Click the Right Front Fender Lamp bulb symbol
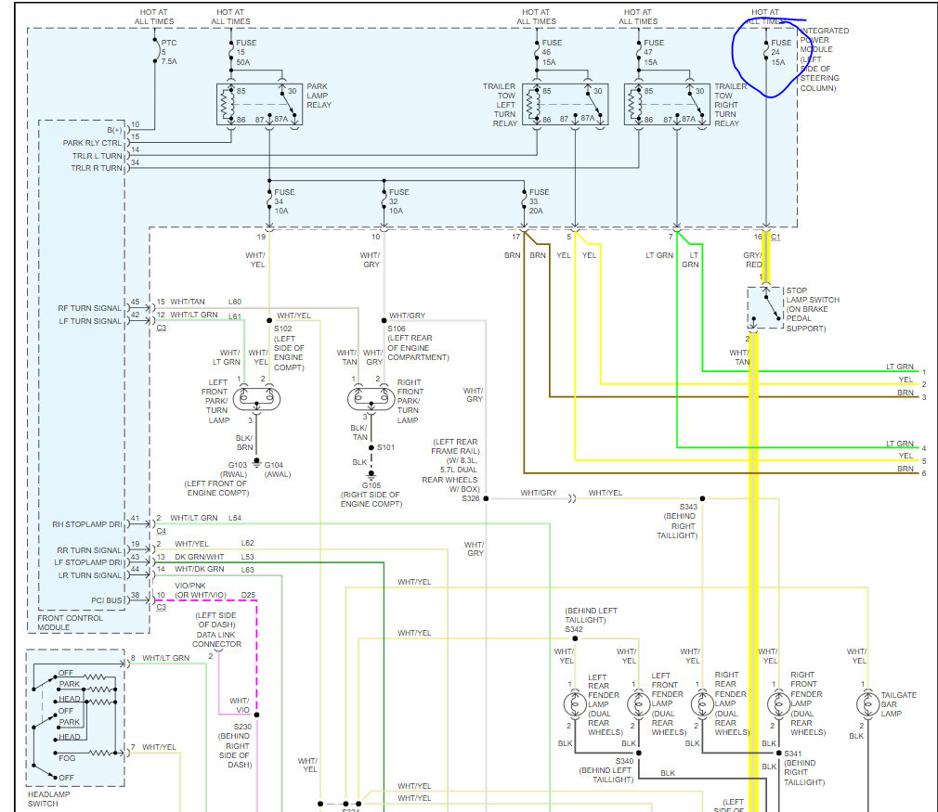Screen dimensions: 938x812 pos(778,703)
